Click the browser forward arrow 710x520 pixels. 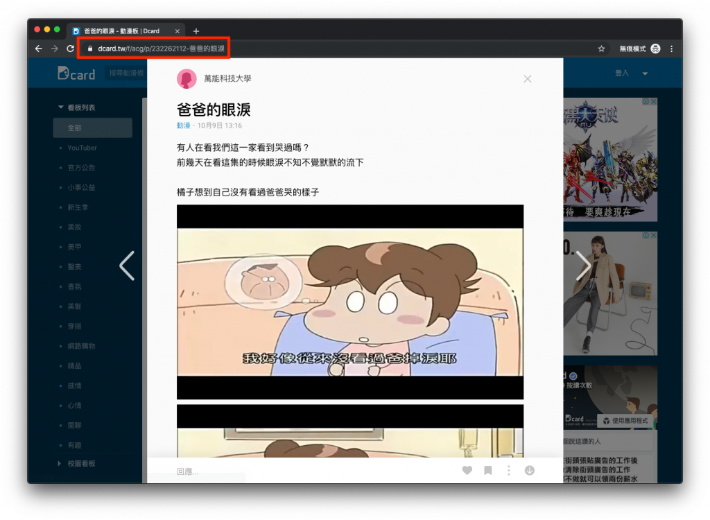pyautogui.click(x=54, y=49)
